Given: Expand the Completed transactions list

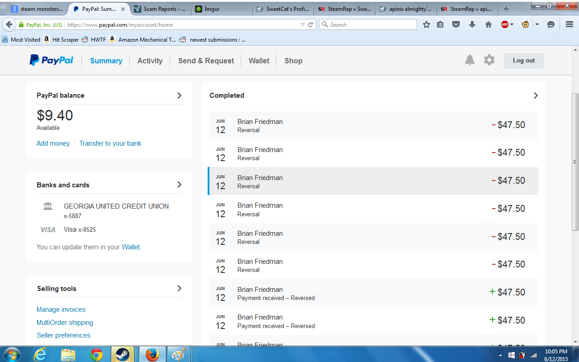Looking at the screenshot, I should pos(536,95).
